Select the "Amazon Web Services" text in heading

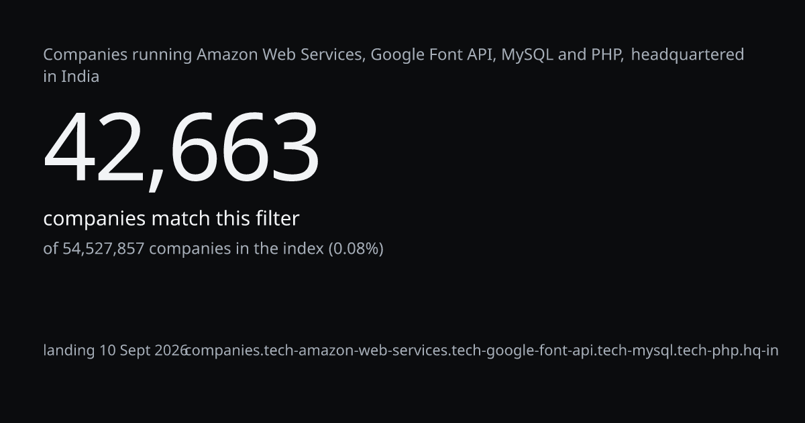281,54
